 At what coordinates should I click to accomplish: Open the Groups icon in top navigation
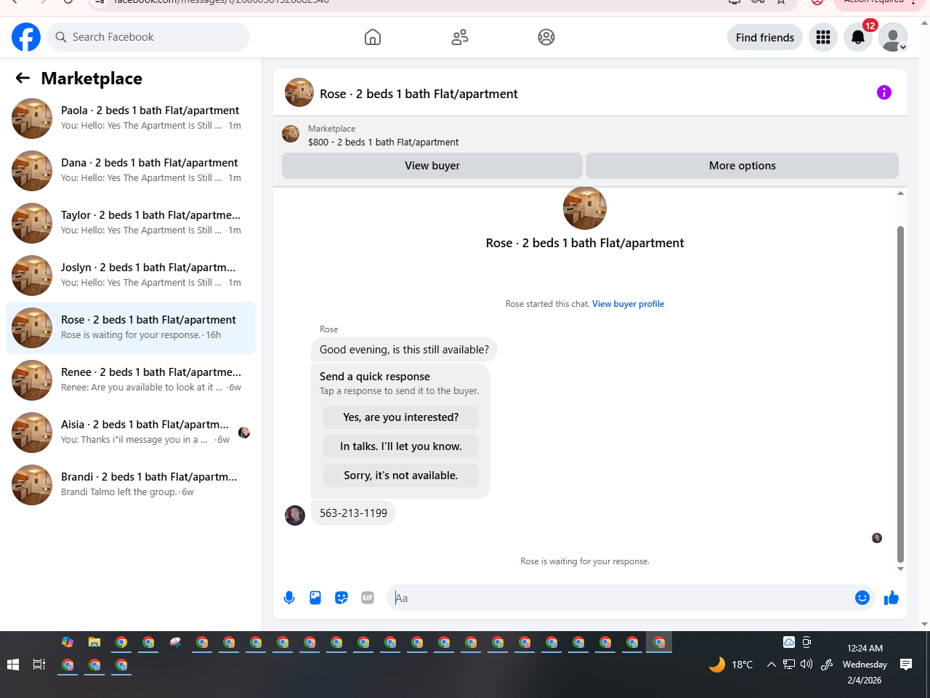tap(546, 37)
